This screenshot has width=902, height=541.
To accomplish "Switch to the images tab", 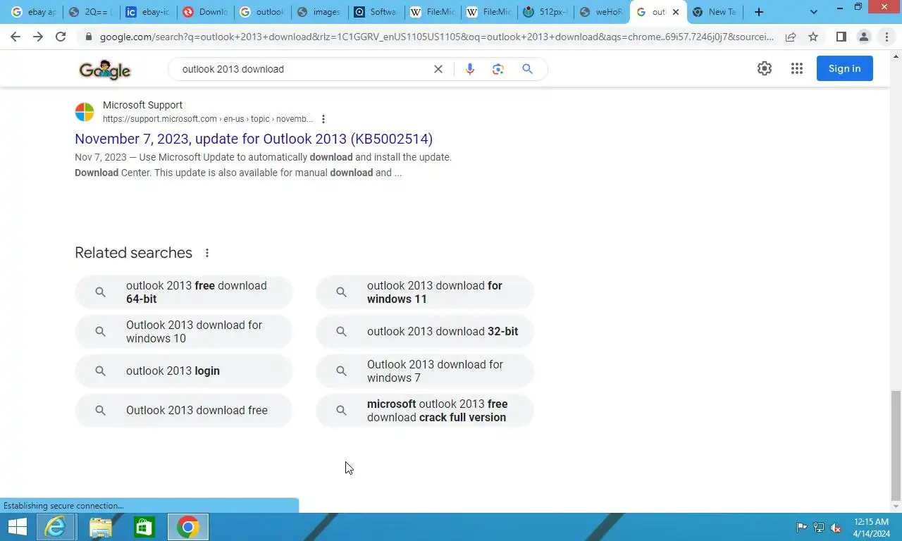I will (x=319, y=12).
